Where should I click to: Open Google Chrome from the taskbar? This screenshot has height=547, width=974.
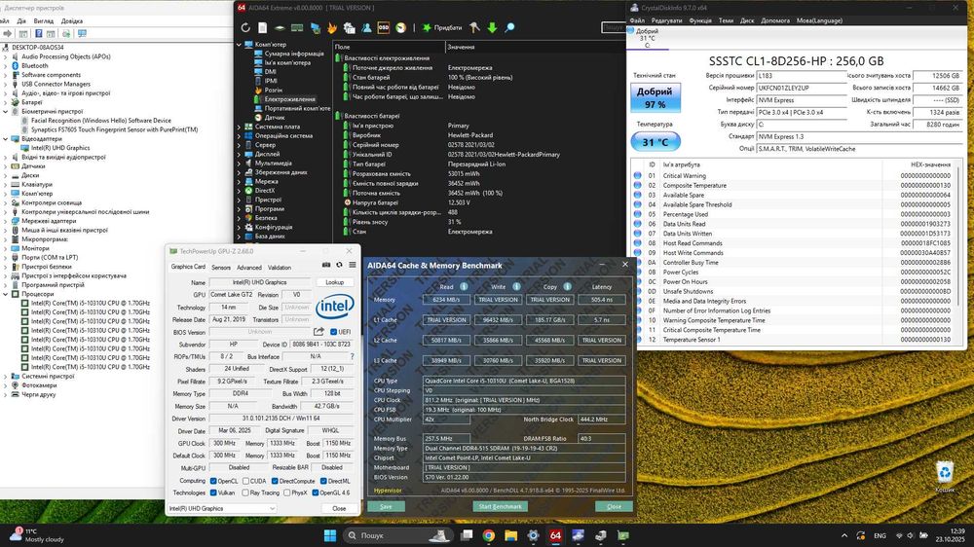click(489, 535)
